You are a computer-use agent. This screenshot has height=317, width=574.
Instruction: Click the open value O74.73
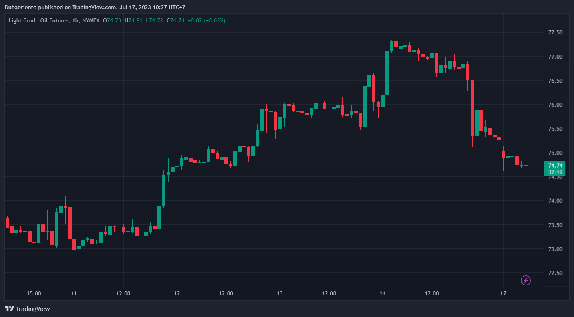[112, 20]
